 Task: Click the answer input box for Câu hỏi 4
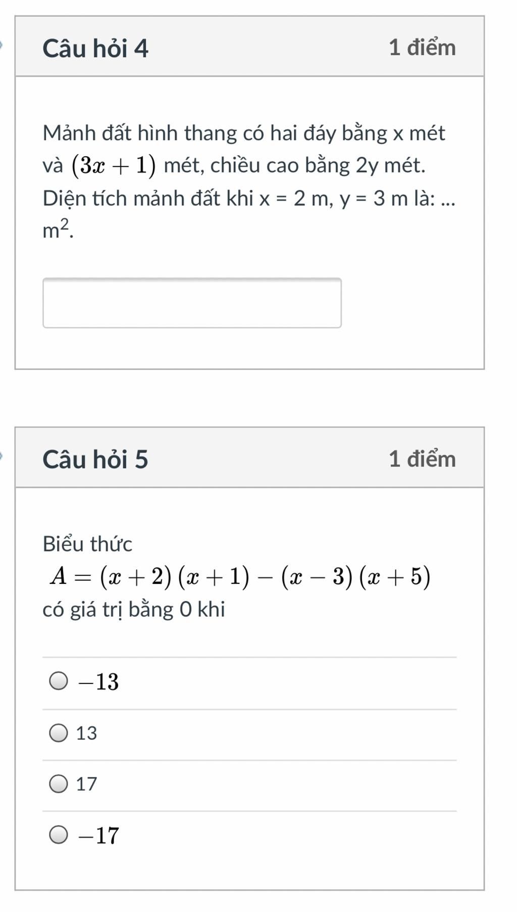tap(192, 303)
